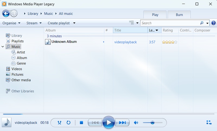Click the 3 minutes group header
This screenshot has height=131, width=217.
(54, 36)
